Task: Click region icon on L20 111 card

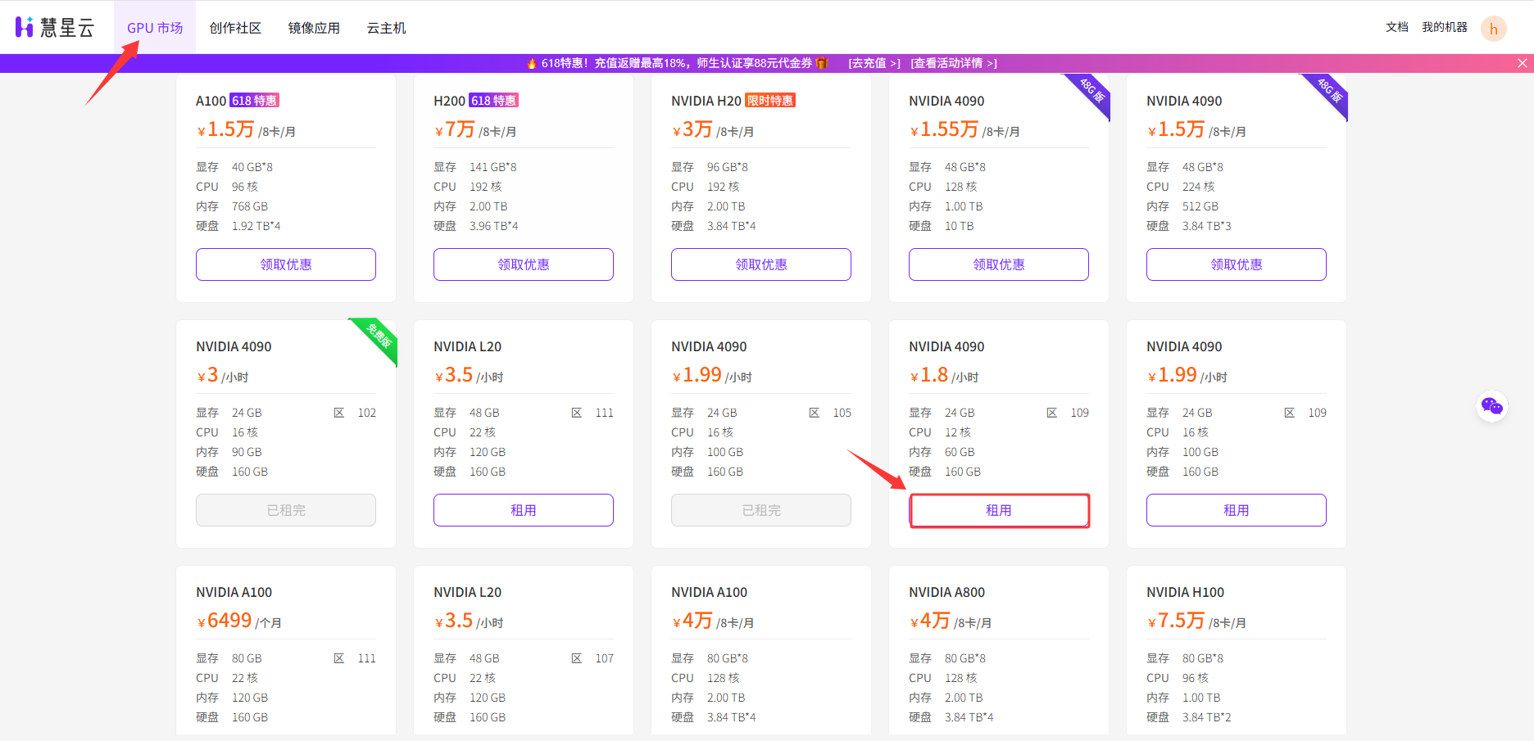Action: [576, 413]
